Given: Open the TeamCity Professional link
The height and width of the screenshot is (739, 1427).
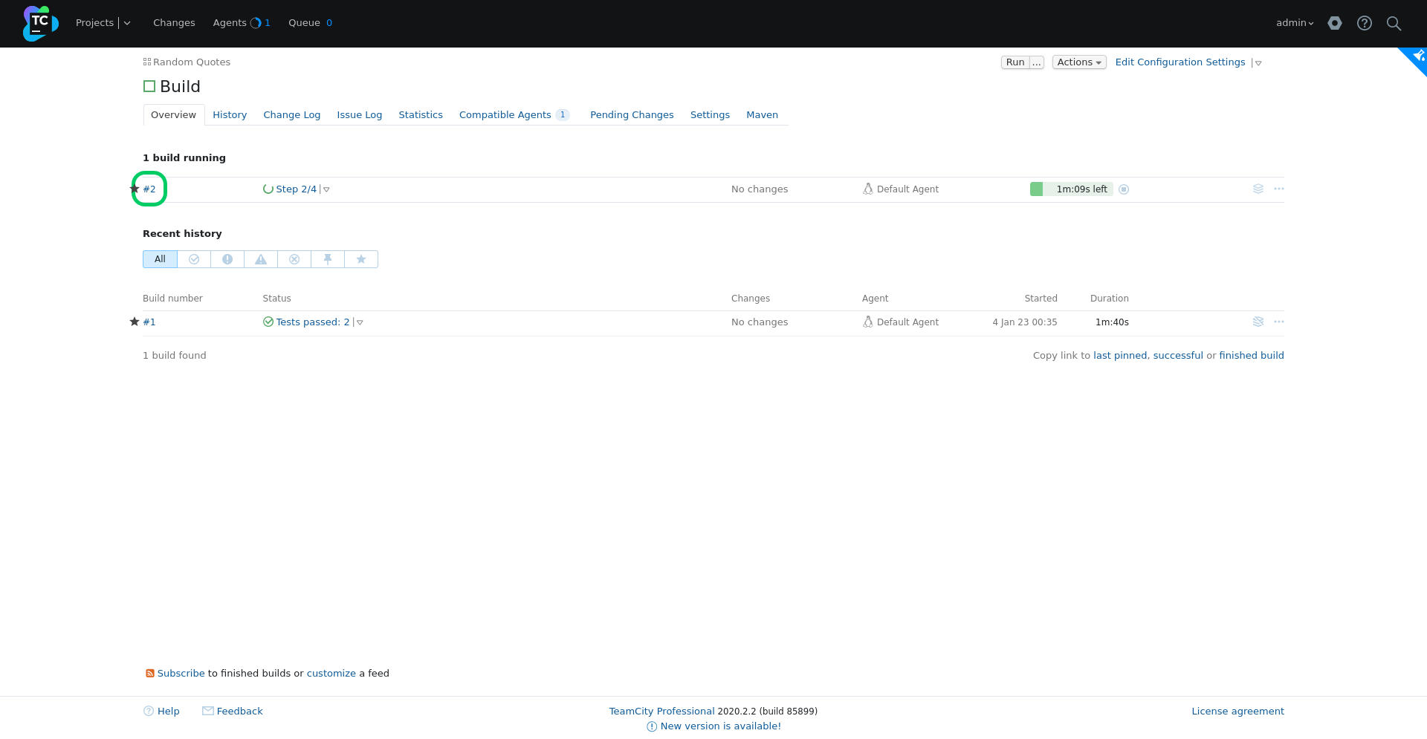Looking at the screenshot, I should [x=661, y=711].
